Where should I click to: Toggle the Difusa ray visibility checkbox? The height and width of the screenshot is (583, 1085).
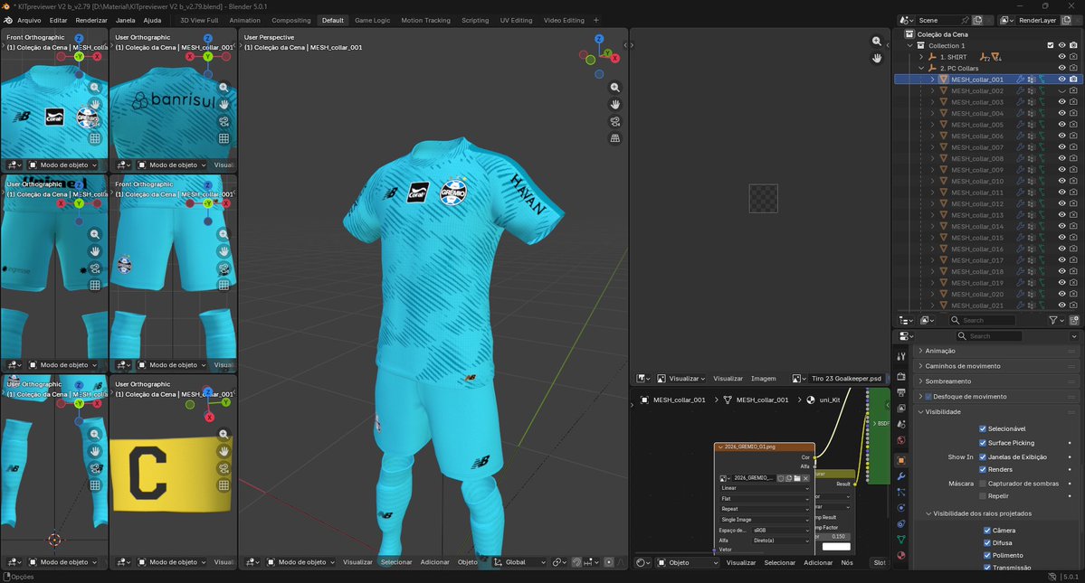(987, 543)
